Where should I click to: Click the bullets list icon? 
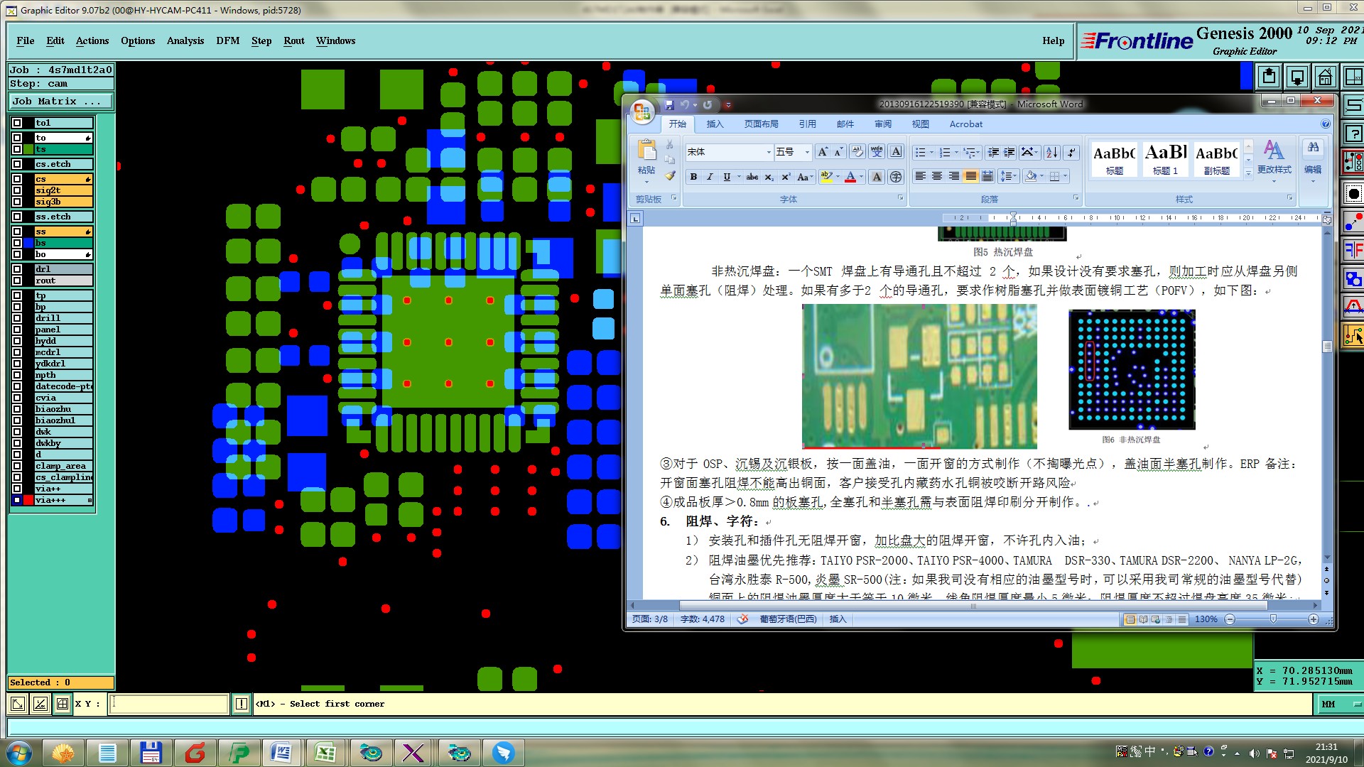(x=920, y=152)
